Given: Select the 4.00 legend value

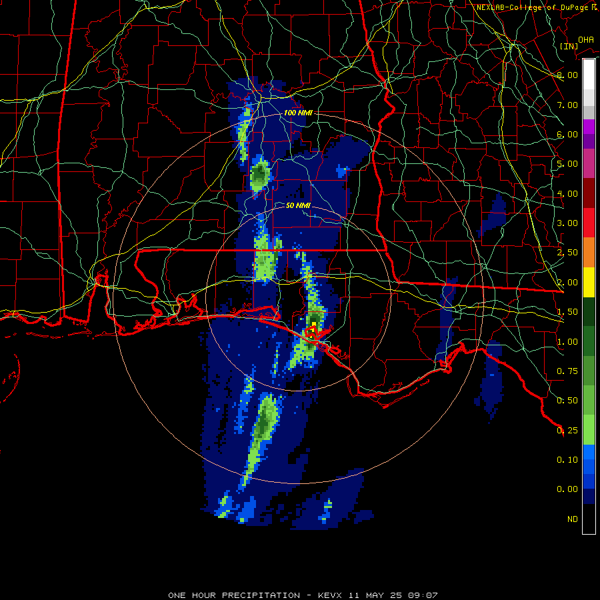Looking at the screenshot, I should coord(567,193).
